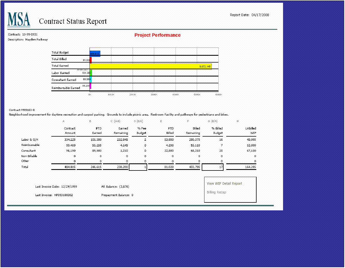
Task: Select Labor & O/H PTD earned 101,380
Action: click(x=96, y=140)
